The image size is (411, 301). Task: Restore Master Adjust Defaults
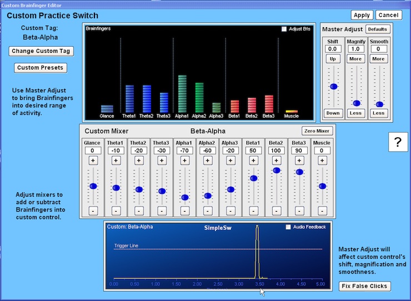(378, 29)
